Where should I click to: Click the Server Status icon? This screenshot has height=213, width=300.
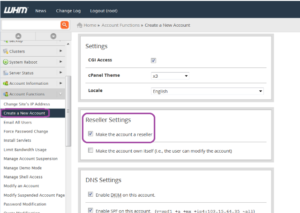6,73
